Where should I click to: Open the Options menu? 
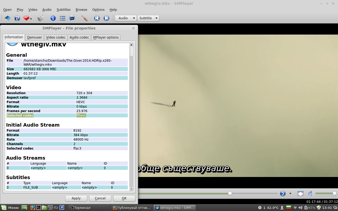pos(98,10)
